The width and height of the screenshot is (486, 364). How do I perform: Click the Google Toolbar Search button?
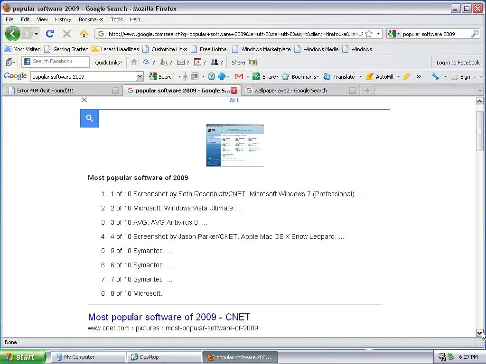(x=162, y=76)
